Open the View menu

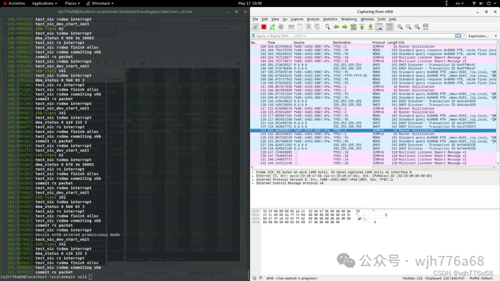pyautogui.click(x=275, y=19)
